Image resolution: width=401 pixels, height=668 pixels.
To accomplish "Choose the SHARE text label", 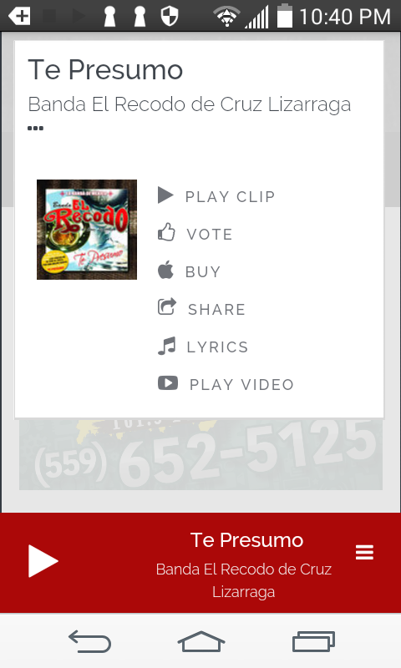I will point(217,309).
